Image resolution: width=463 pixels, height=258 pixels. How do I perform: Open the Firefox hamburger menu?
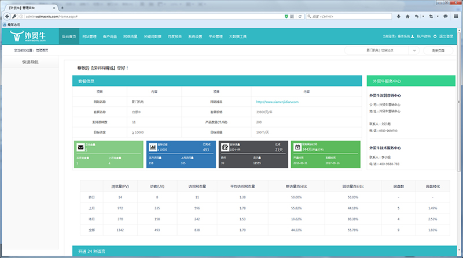click(455, 16)
